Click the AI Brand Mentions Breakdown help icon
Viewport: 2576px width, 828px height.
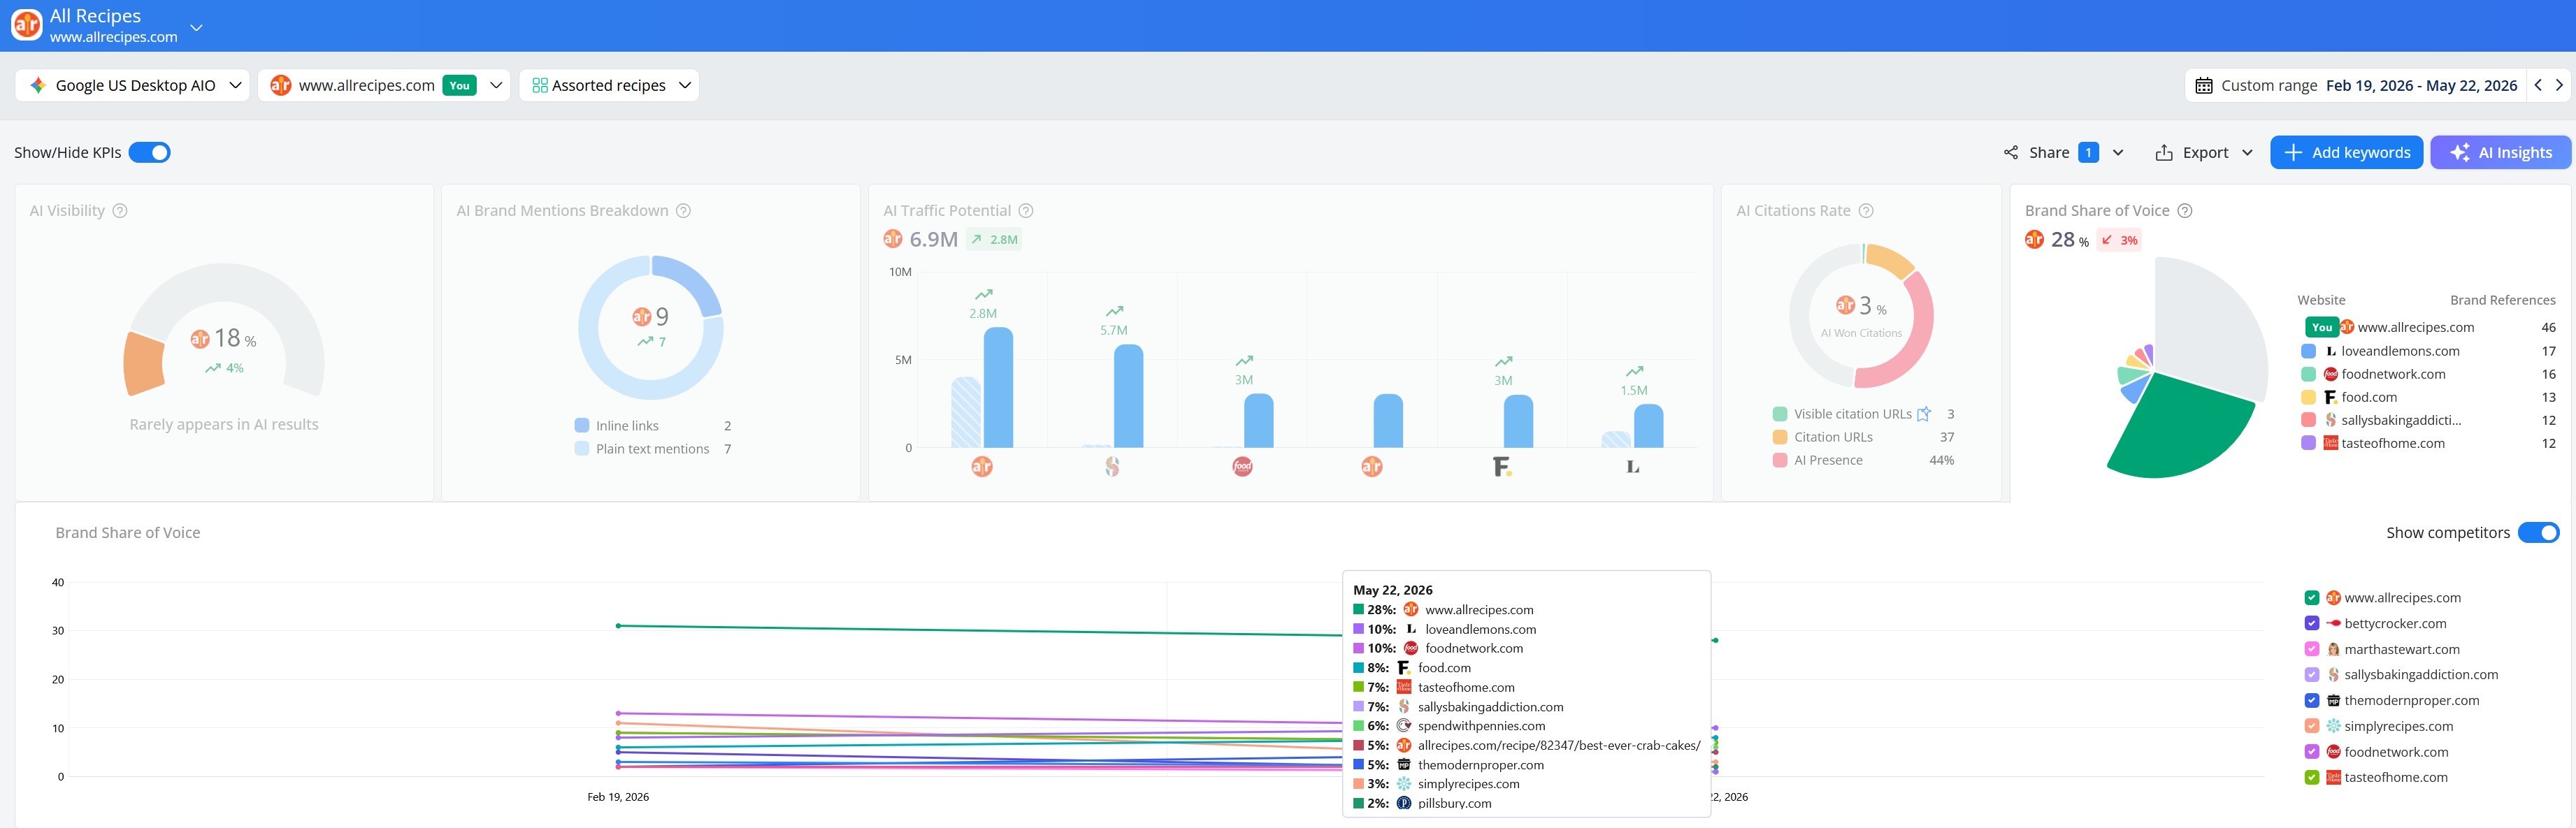click(684, 210)
